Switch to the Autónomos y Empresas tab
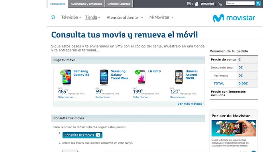This screenshot has width=279, height=152. (86, 4)
